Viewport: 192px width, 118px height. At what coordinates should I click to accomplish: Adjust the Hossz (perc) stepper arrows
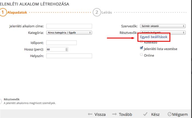66,49
